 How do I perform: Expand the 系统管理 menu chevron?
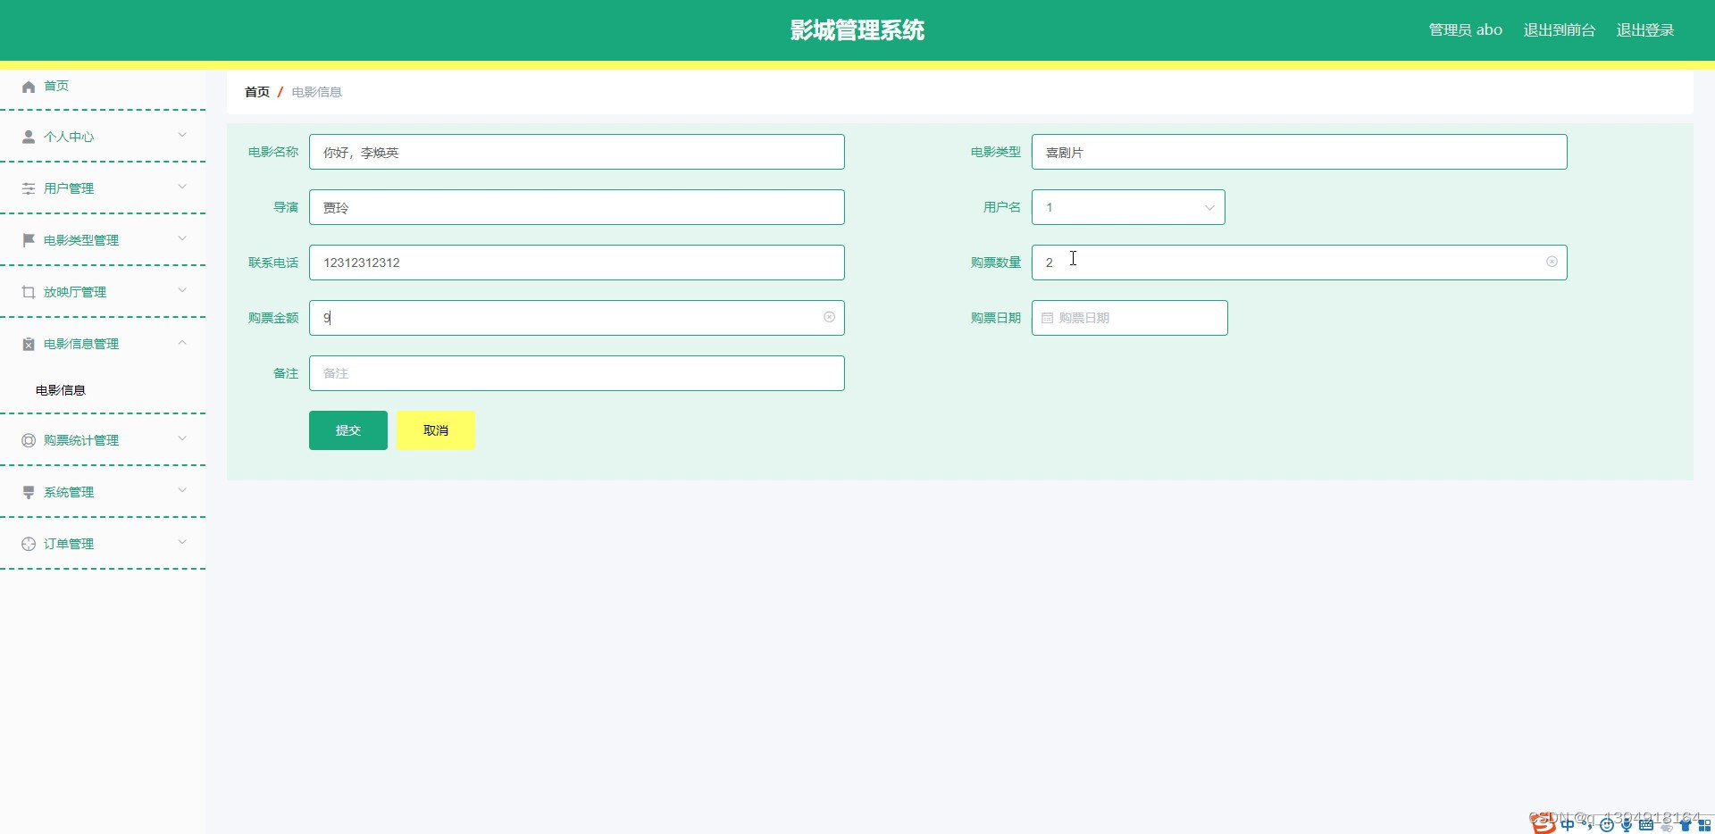(x=182, y=491)
